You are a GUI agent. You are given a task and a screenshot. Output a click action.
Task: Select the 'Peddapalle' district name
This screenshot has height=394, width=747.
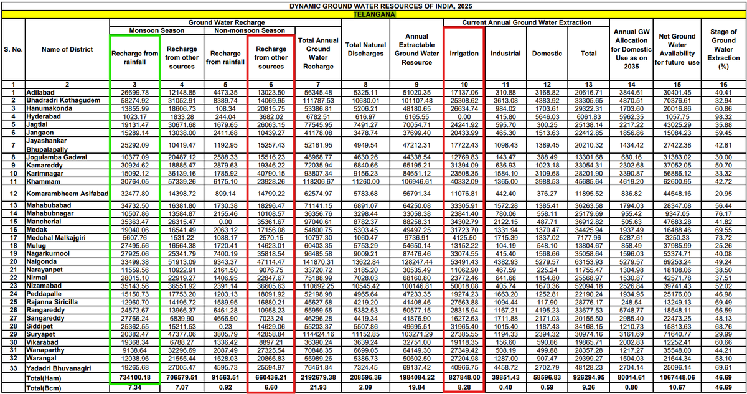coord(45,294)
